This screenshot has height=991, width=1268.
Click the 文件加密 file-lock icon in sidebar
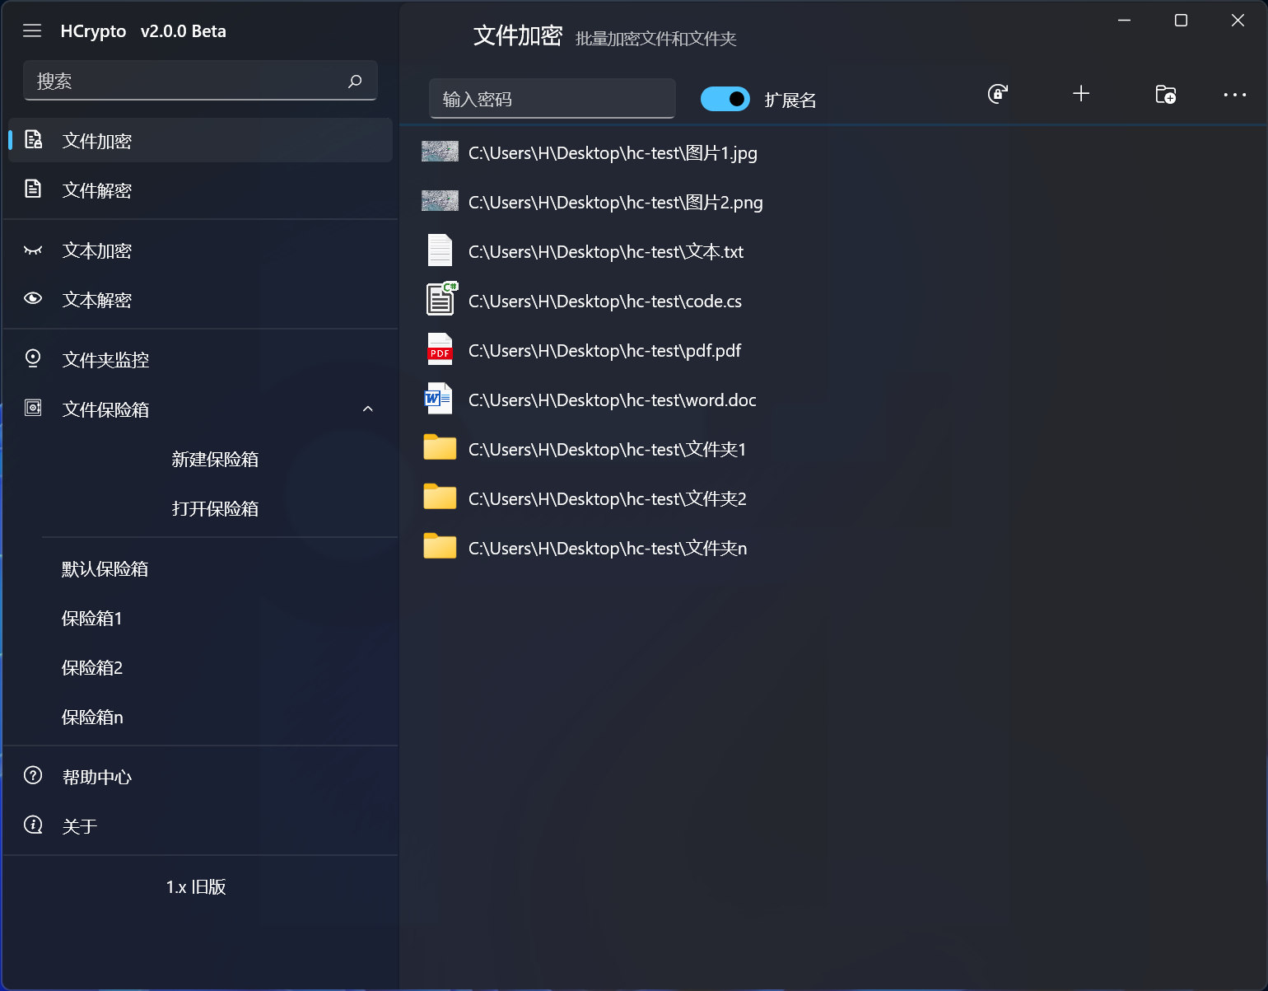[x=33, y=140]
